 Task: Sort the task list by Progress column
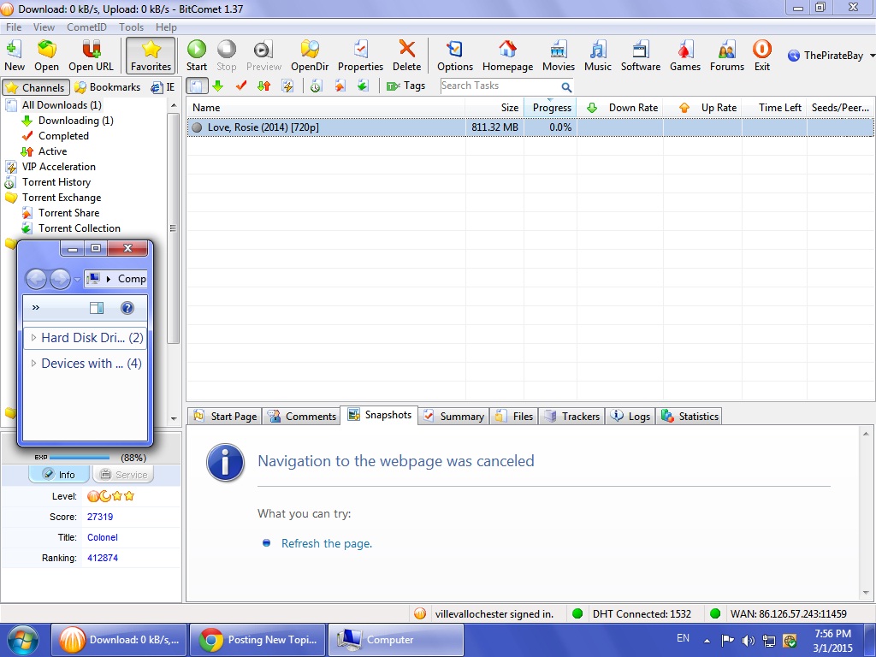point(550,108)
